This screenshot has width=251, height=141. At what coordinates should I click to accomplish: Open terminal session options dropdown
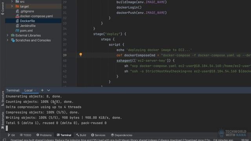49,90
